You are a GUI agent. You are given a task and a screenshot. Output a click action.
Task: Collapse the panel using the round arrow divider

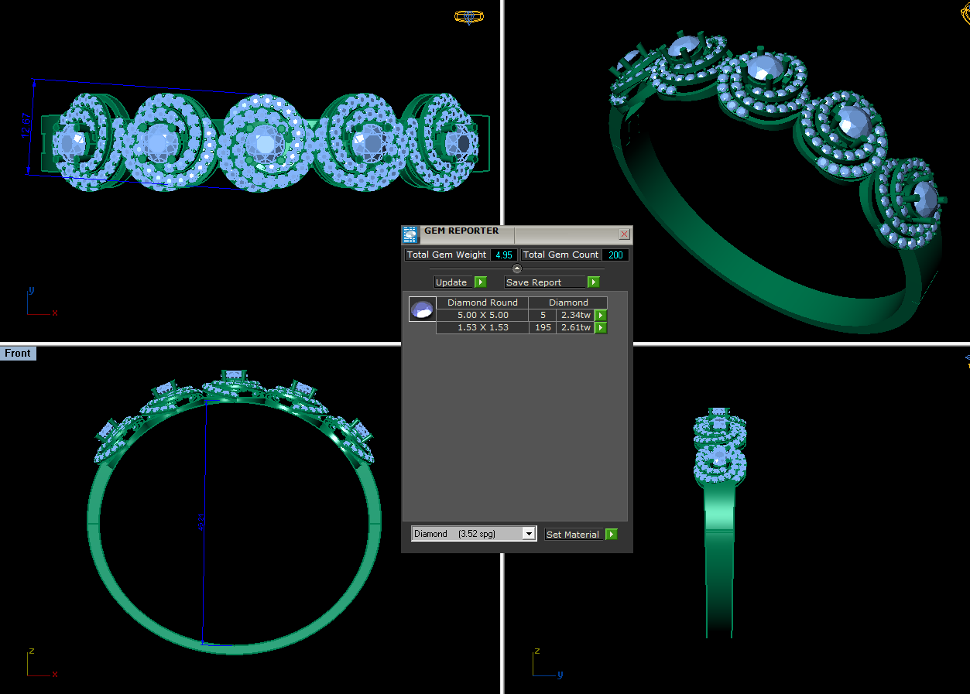pos(517,268)
